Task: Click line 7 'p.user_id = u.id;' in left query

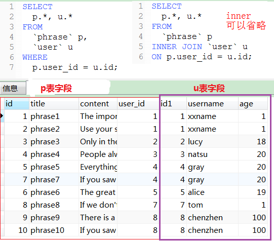Action: pos(74,67)
